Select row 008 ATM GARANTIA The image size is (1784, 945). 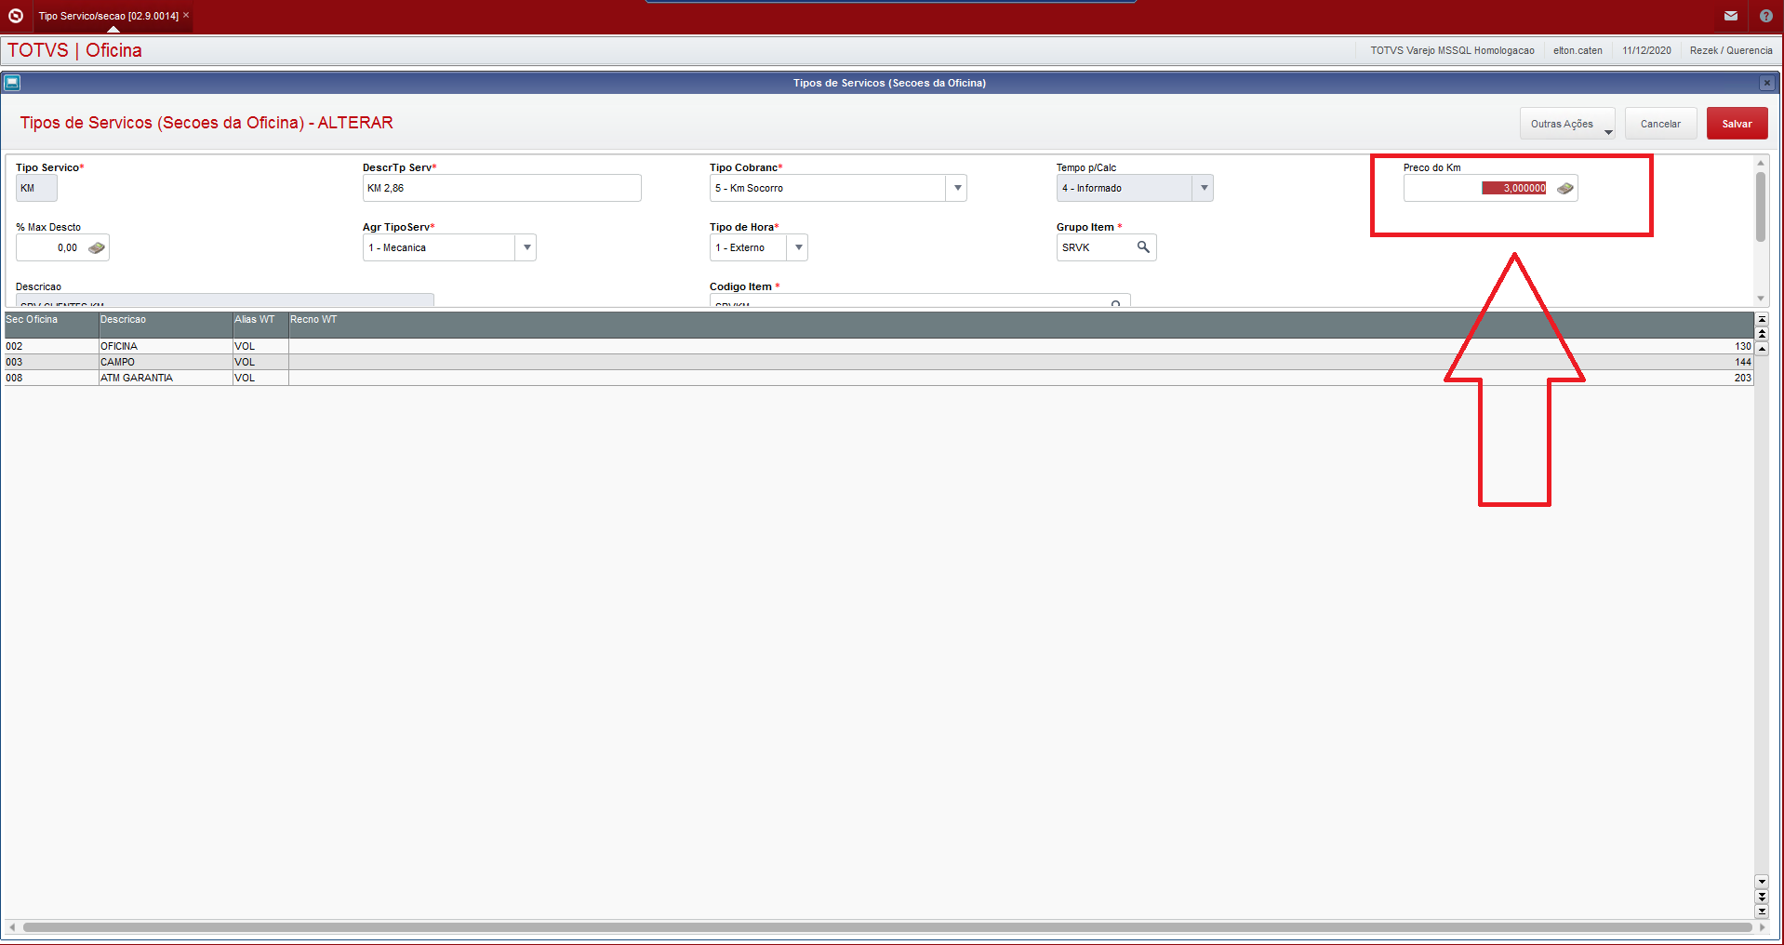(x=879, y=378)
